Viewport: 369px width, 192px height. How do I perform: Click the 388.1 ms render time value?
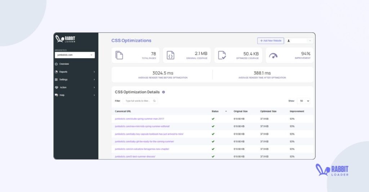pos(262,73)
